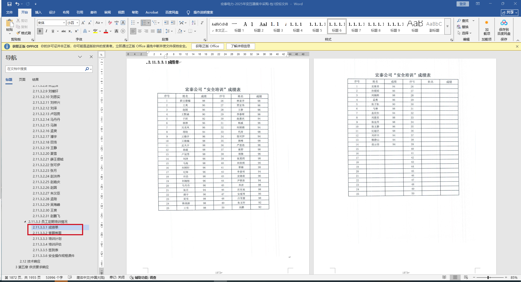Screen dimensions: 521x282
Task: Click the 获取正版 Office button
Action: click(x=207, y=46)
